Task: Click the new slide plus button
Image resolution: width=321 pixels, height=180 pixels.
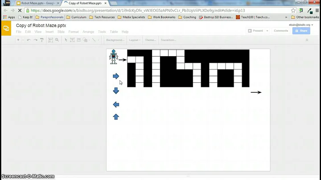Action: pyautogui.click(x=18, y=40)
